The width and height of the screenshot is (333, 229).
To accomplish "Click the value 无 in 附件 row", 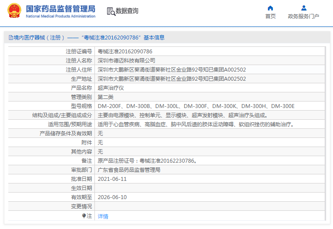I will [100, 142].
